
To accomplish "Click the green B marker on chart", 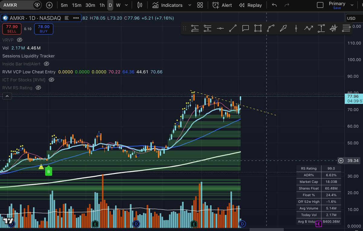I will click(49, 172).
